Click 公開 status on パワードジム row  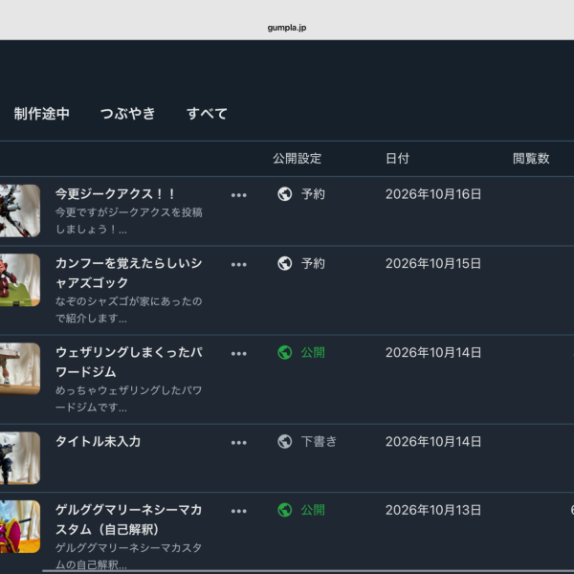(313, 352)
